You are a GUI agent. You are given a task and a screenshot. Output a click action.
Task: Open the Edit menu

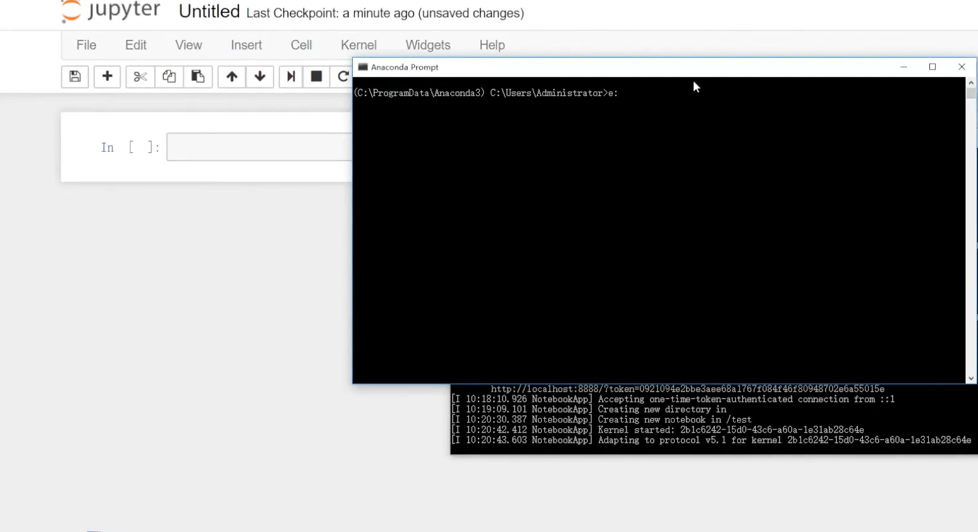[x=136, y=45]
